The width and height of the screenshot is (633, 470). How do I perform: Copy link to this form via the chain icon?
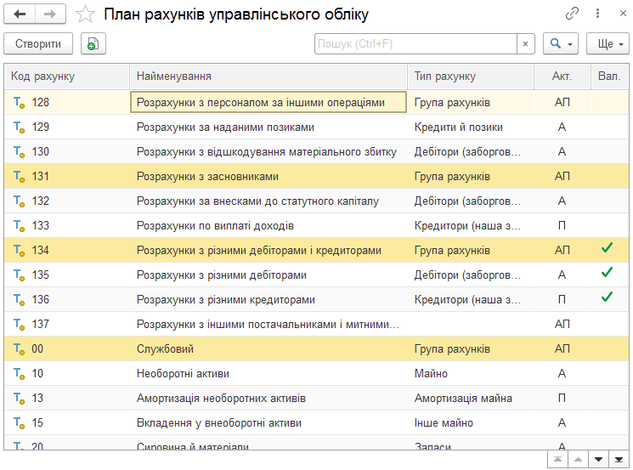[572, 14]
